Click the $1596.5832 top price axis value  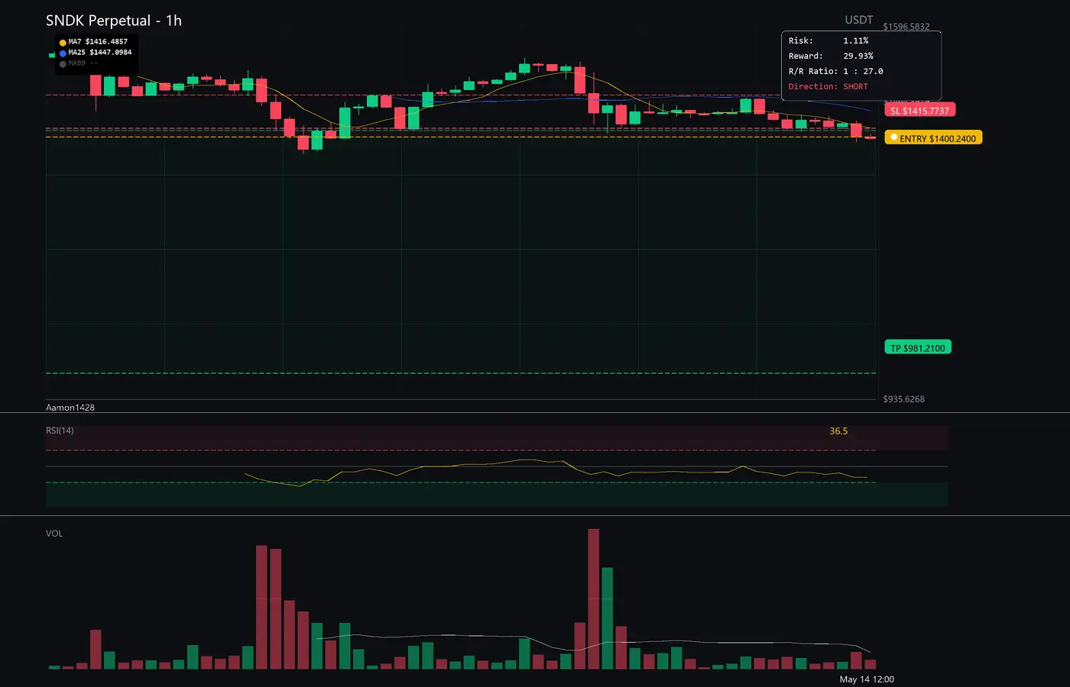pyautogui.click(x=906, y=27)
